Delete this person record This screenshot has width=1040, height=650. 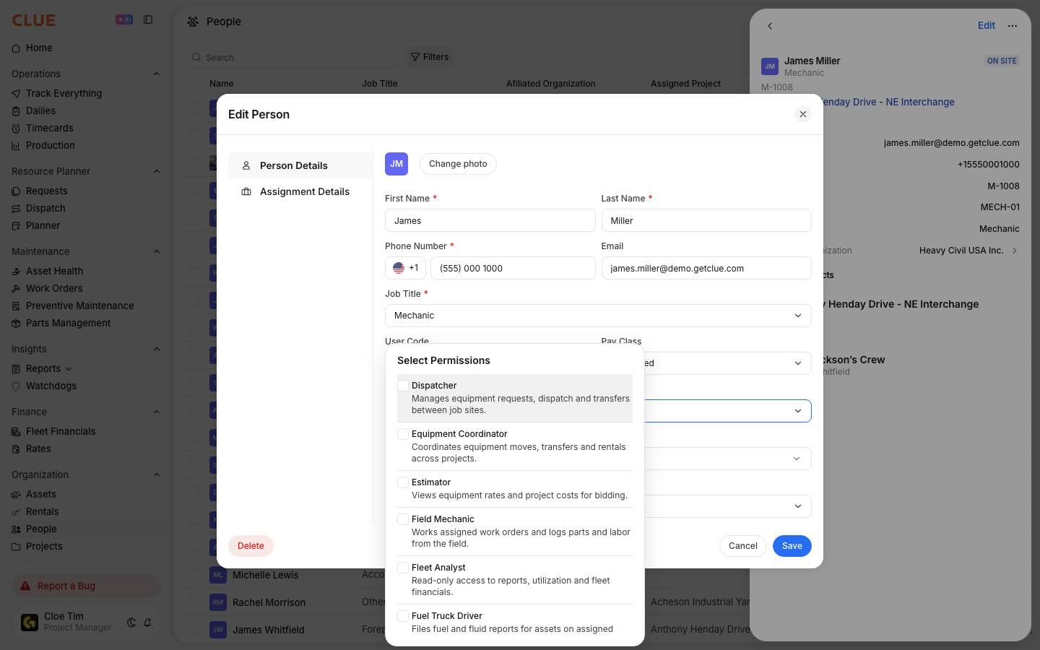point(251,546)
